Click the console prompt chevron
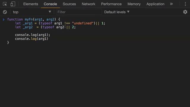Screen dimensions: 190x107 (x=4, y=19)
